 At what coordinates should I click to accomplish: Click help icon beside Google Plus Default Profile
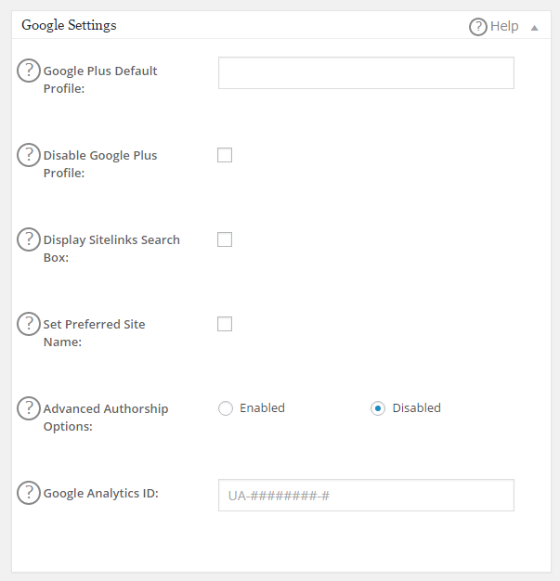pos(29,71)
